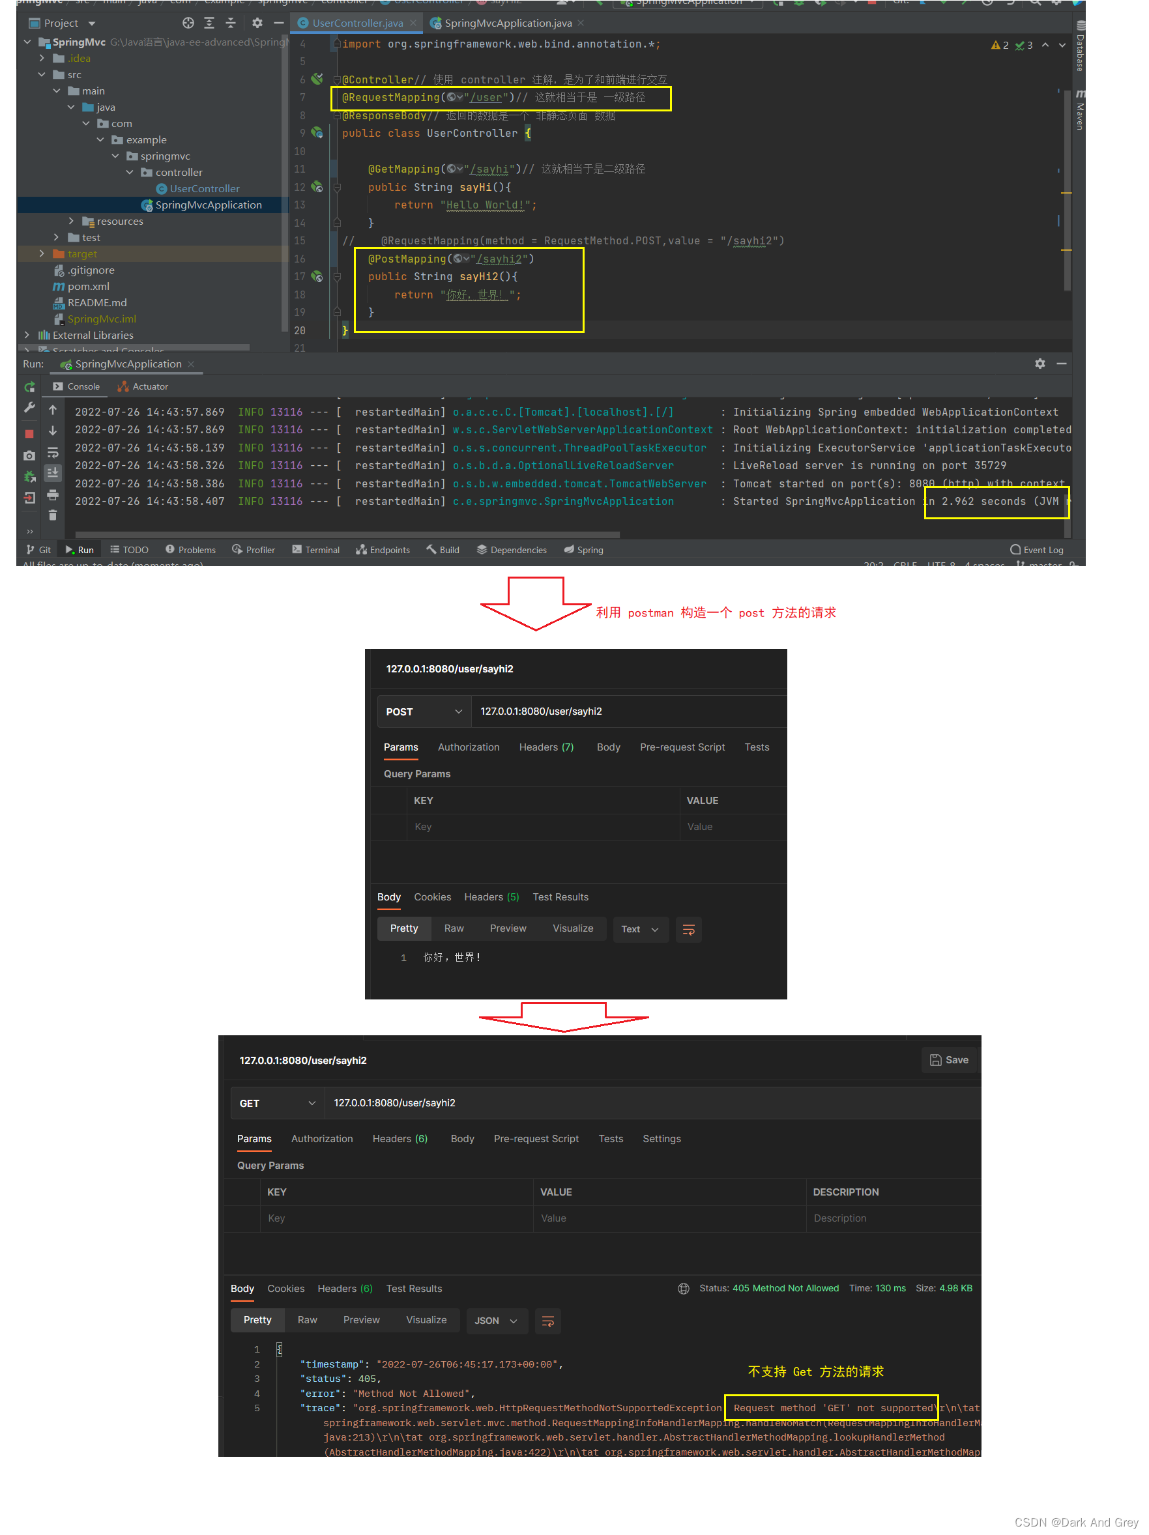Select Authorization tab in POST request
1149x1535 pixels.
468,747
